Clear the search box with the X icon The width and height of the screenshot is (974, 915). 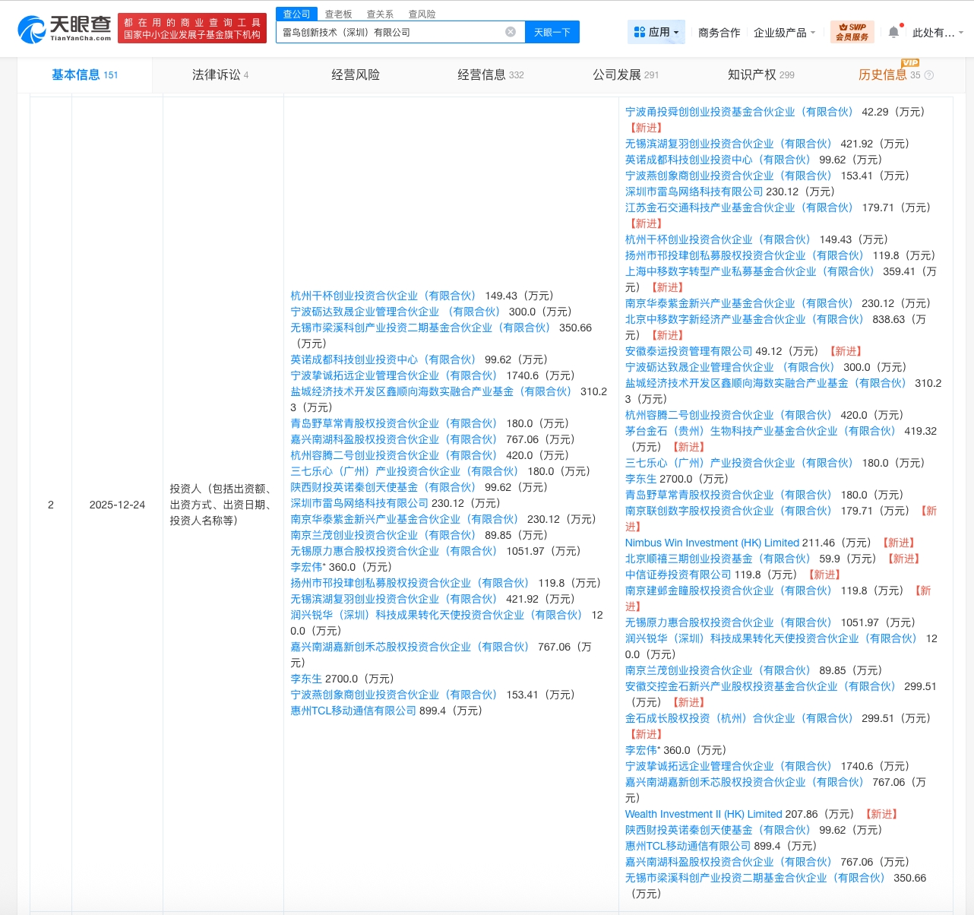[x=511, y=32]
